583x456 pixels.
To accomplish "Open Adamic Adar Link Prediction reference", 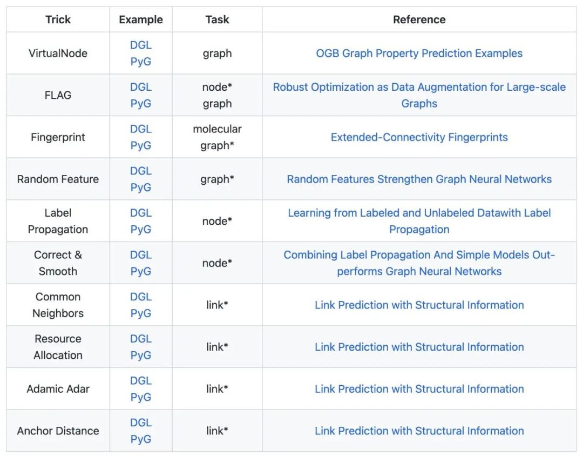I will pyautogui.click(x=419, y=388).
